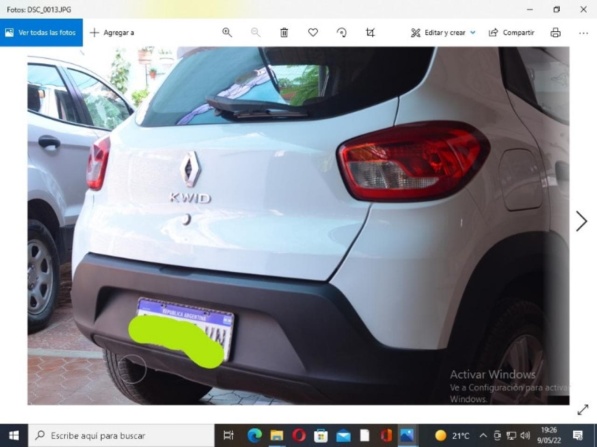Print the photo using printer icon
Image resolution: width=597 pixels, height=447 pixels.
[x=555, y=33]
